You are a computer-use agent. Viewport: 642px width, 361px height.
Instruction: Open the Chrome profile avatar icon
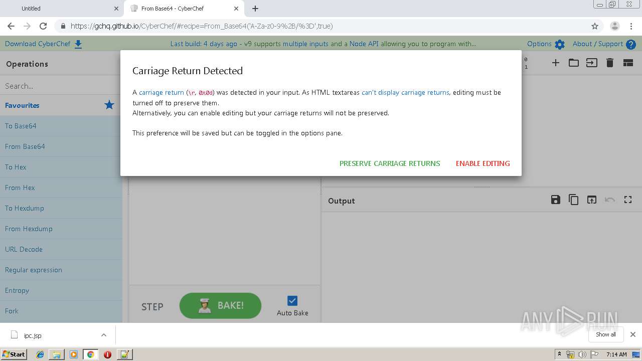(x=614, y=26)
